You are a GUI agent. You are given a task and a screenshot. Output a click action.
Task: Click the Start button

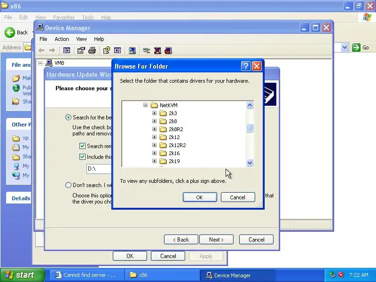point(22,275)
